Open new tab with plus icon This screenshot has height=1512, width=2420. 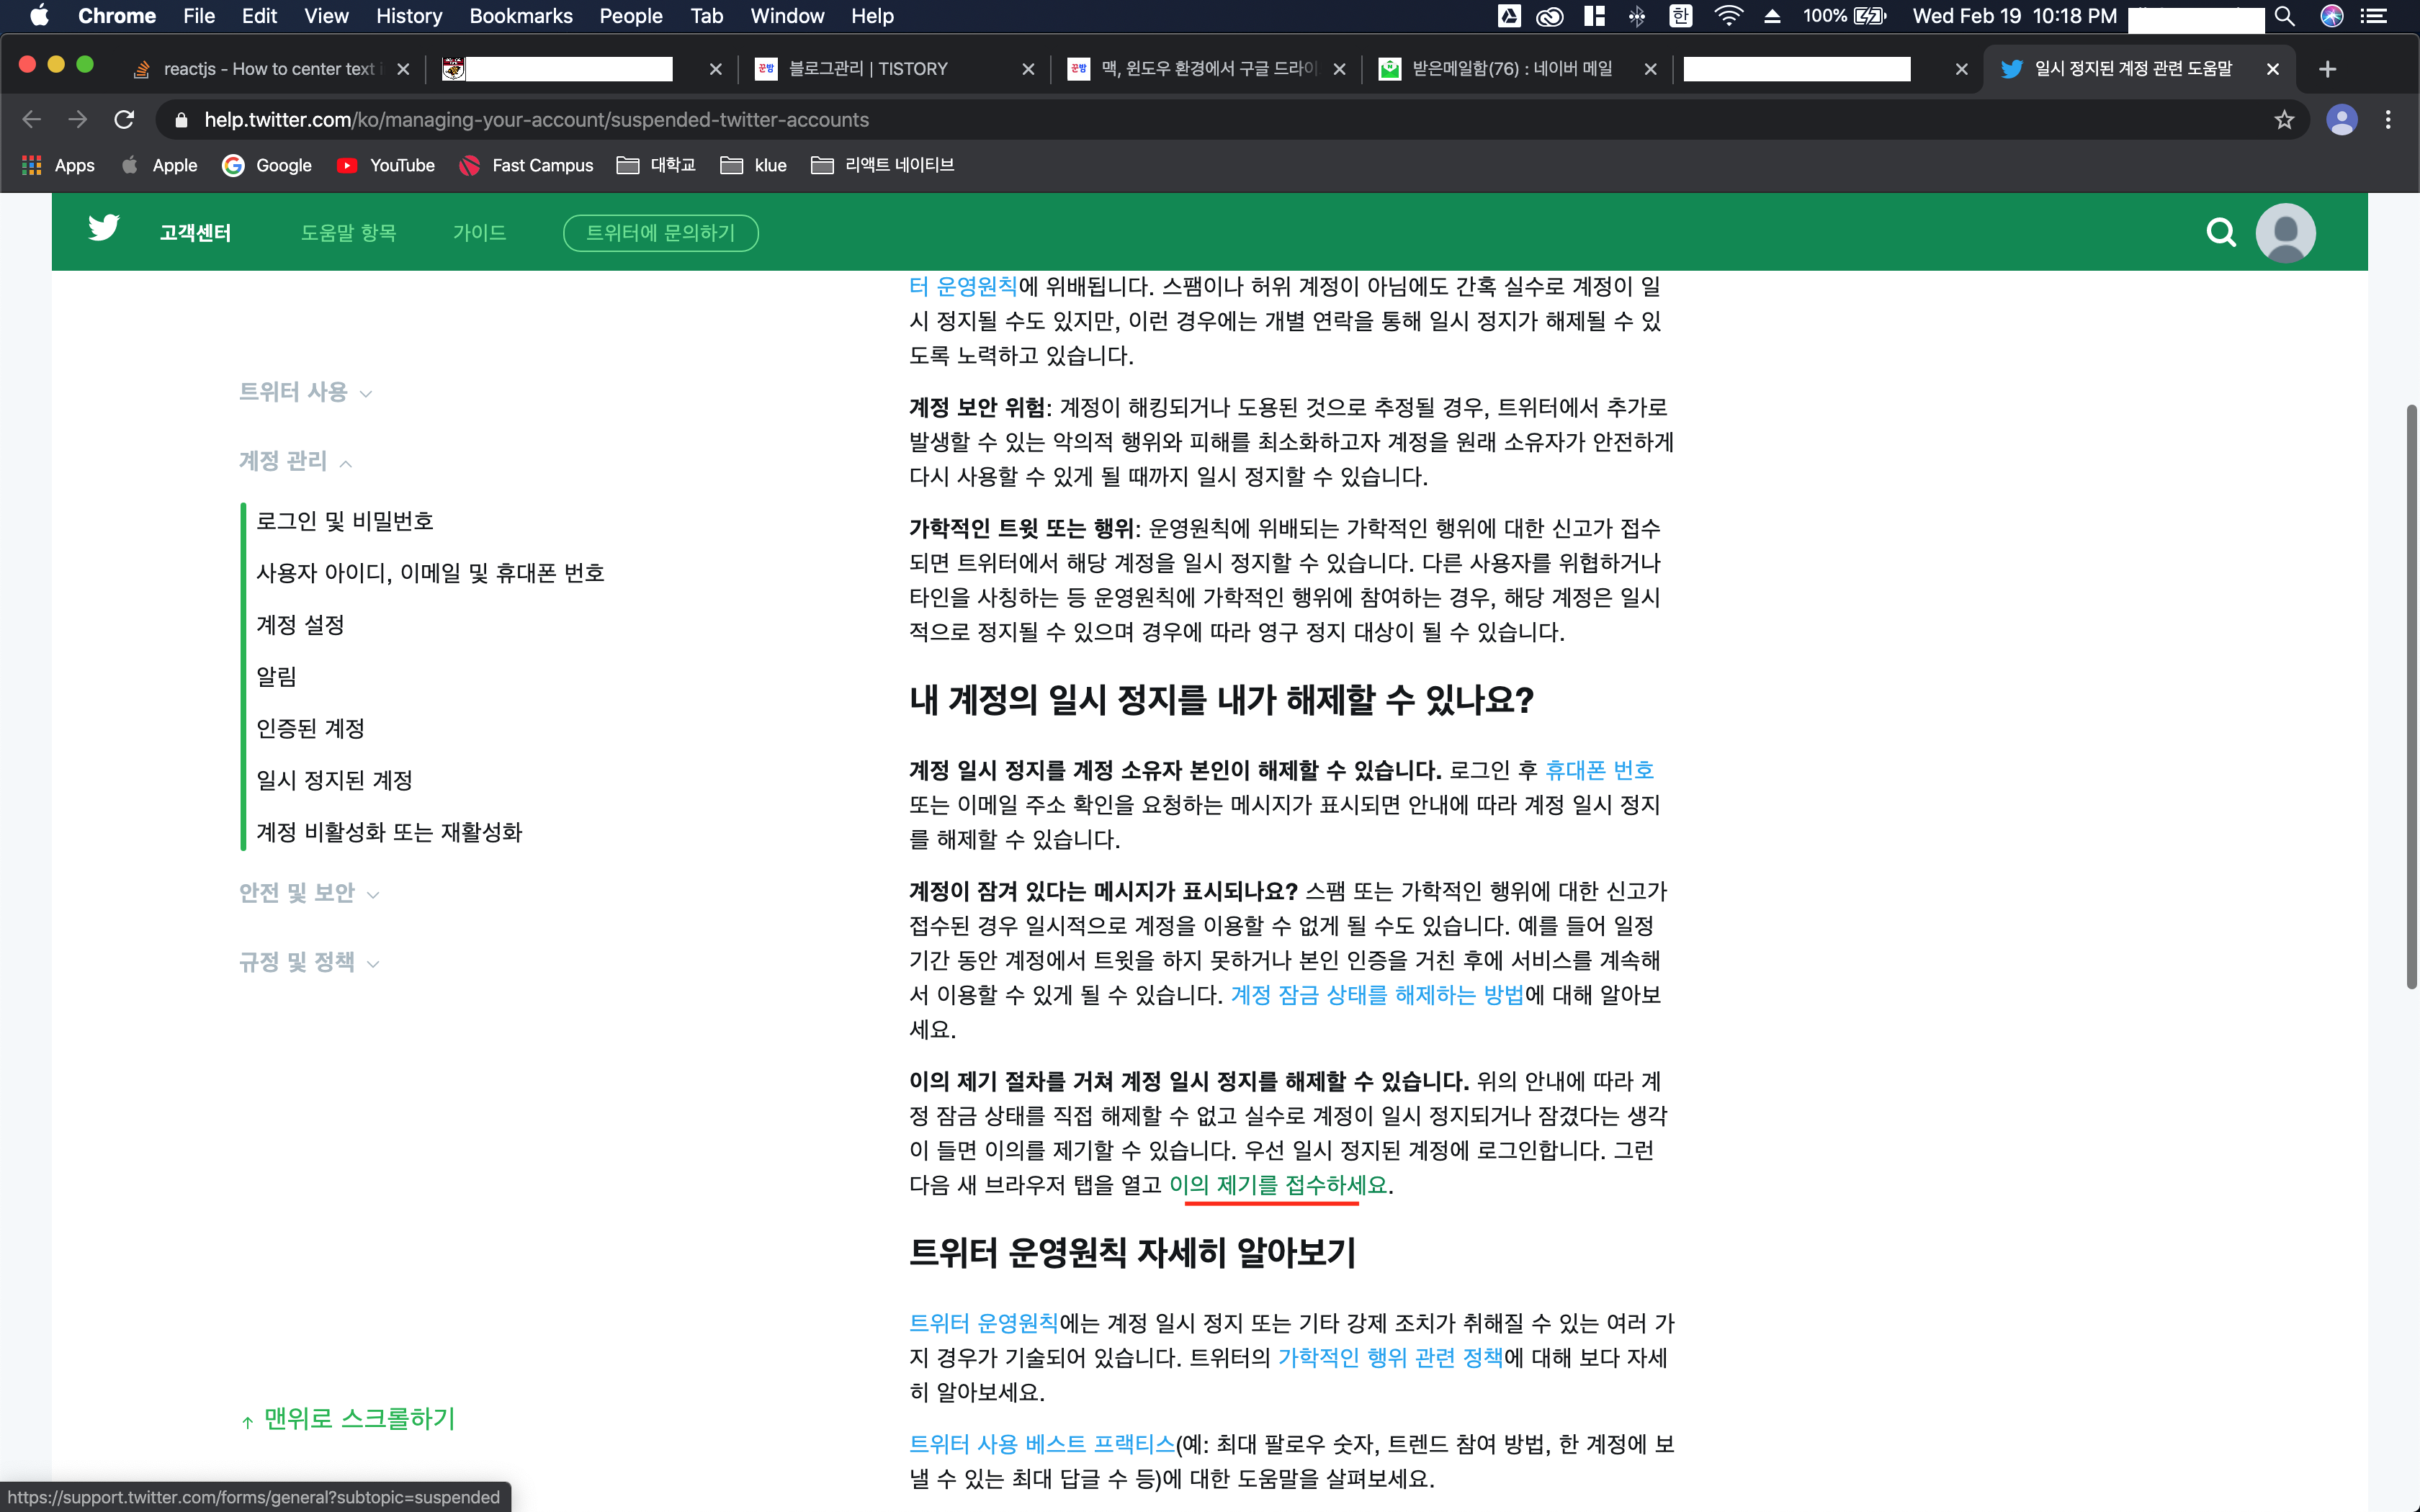(x=2327, y=69)
